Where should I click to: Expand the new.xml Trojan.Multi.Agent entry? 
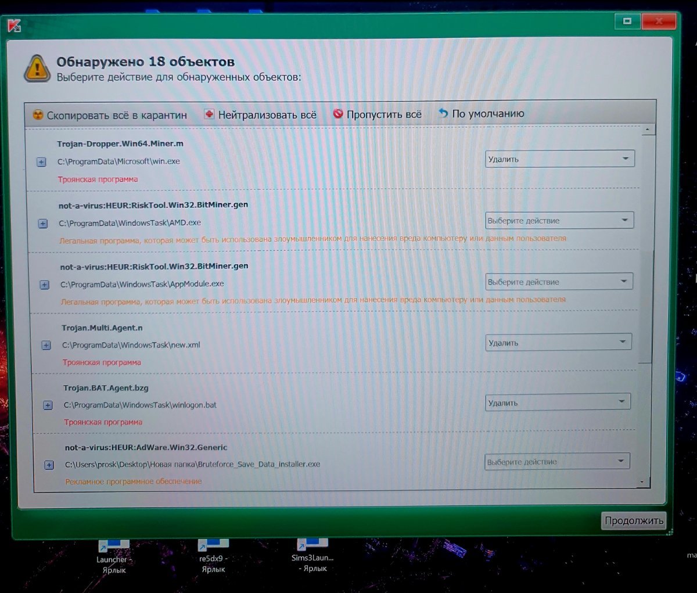click(x=46, y=346)
